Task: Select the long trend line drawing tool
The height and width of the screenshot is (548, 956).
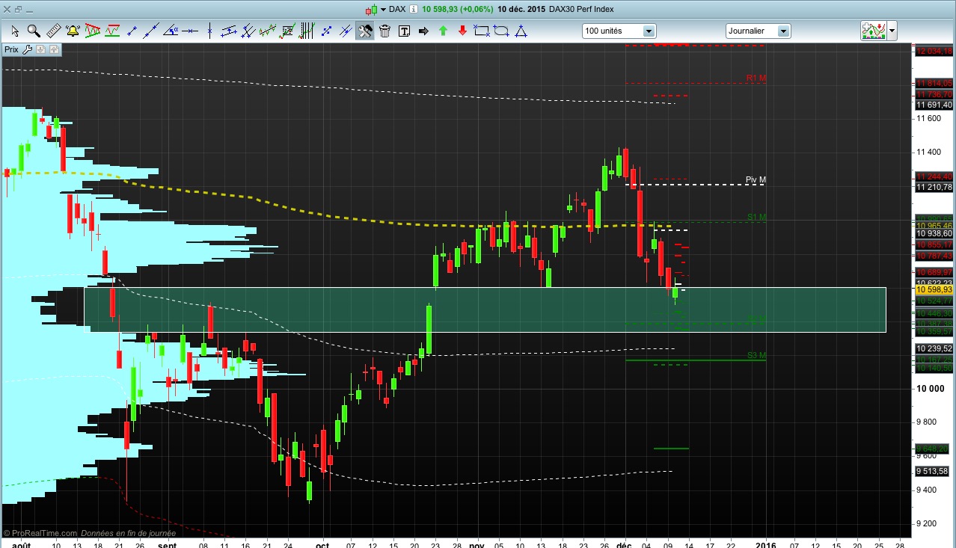Action: pos(151,31)
